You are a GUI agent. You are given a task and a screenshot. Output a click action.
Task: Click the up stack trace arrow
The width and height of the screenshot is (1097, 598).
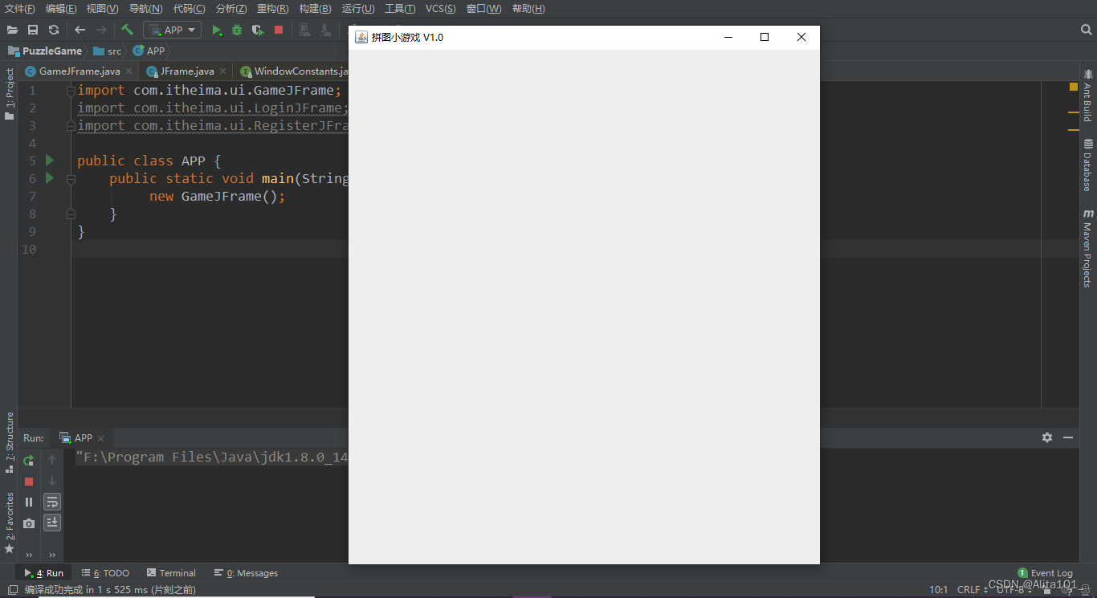point(52,460)
